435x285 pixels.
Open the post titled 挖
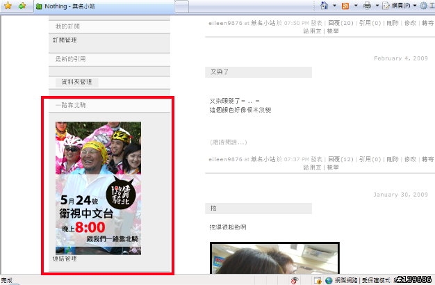[x=213, y=208]
